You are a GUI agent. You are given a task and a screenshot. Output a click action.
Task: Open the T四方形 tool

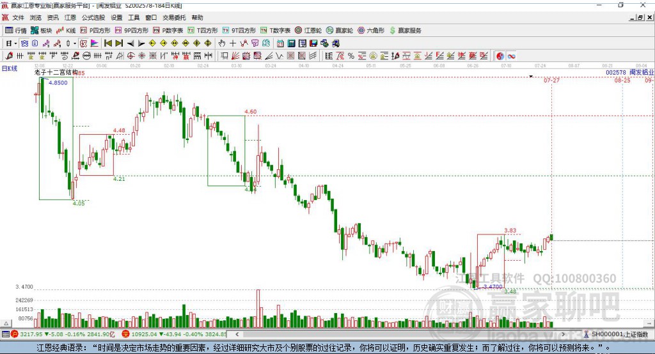[x=203, y=31]
